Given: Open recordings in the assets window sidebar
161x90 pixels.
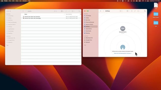Looking at the screenshot, I should pos(13,16).
